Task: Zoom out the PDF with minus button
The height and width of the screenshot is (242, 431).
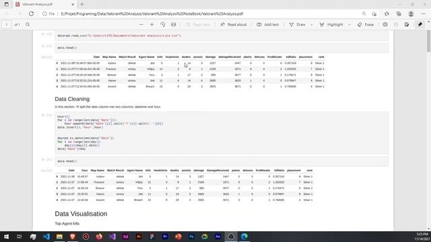Action: (x=141, y=24)
